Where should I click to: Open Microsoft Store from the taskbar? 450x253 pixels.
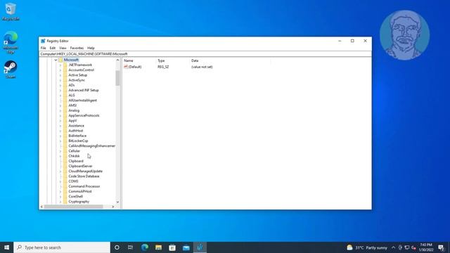[x=172, y=247]
